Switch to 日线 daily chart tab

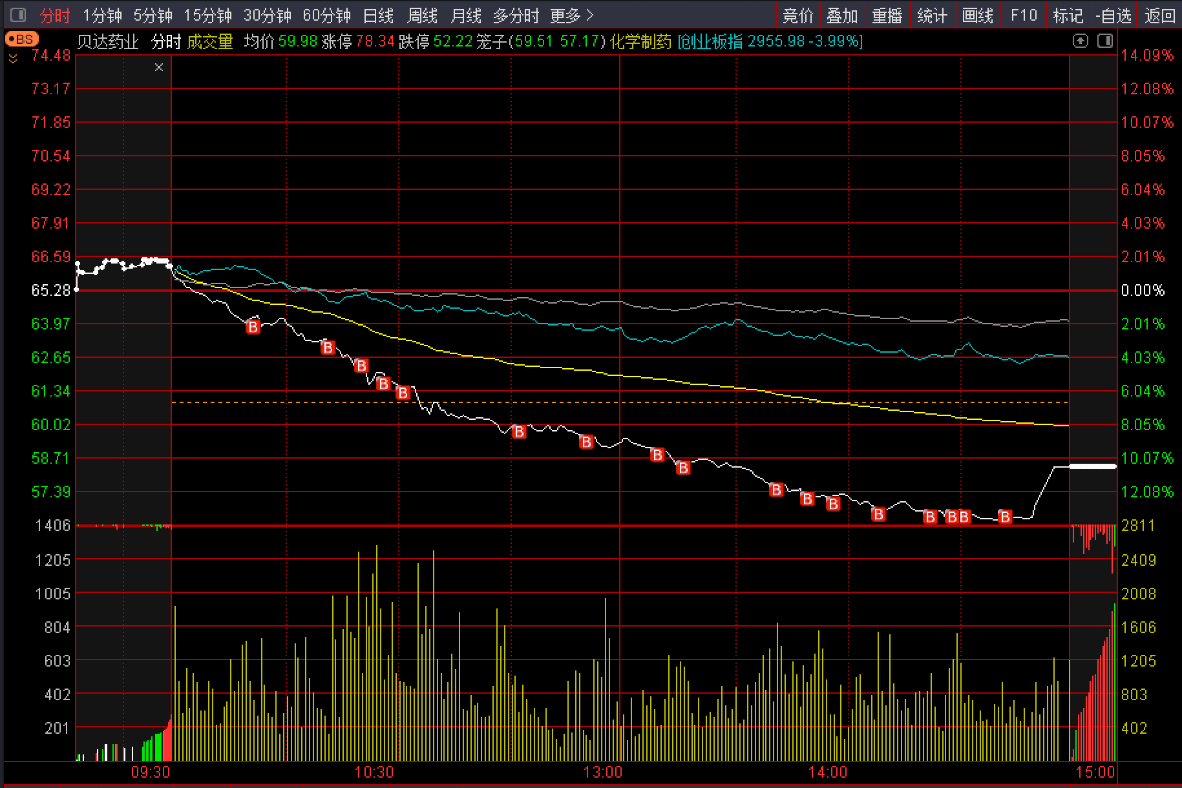pyautogui.click(x=378, y=16)
